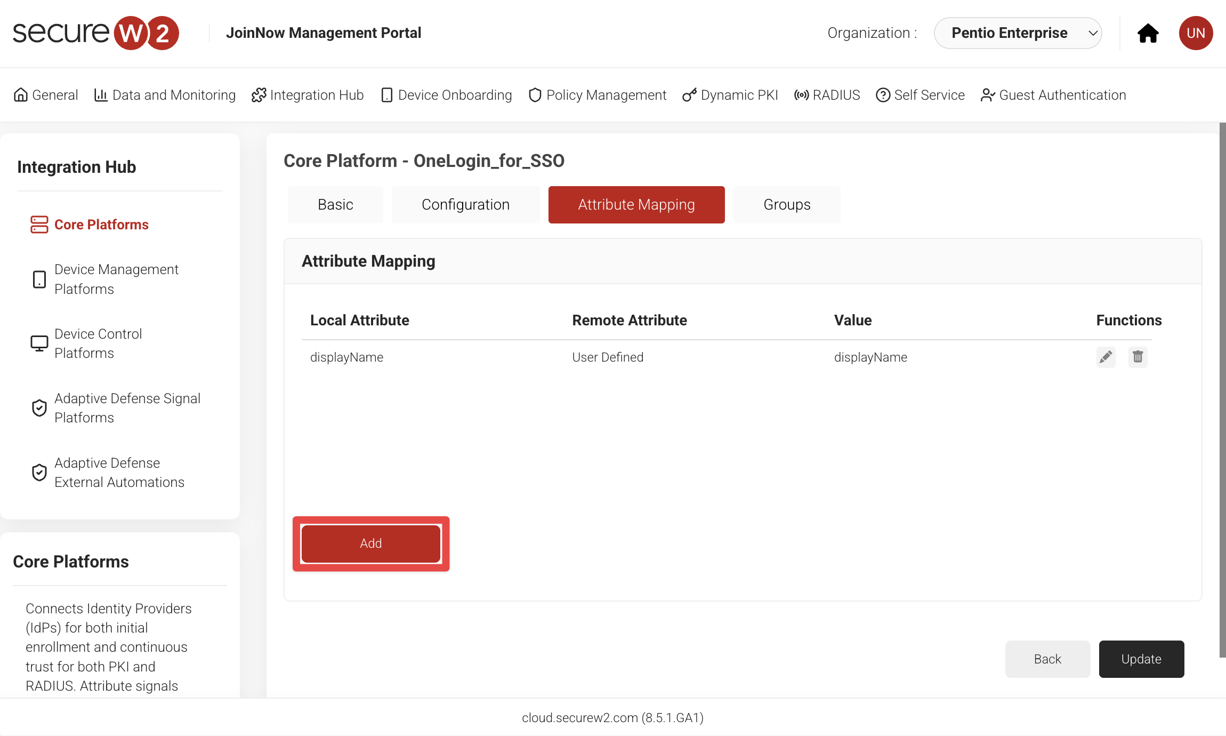Viewport: 1226px width, 736px height.
Task: Open the Guest Authentication menu
Action: (1053, 95)
